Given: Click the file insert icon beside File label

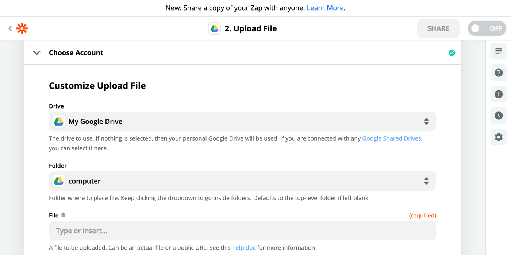Looking at the screenshot, I should [63, 215].
